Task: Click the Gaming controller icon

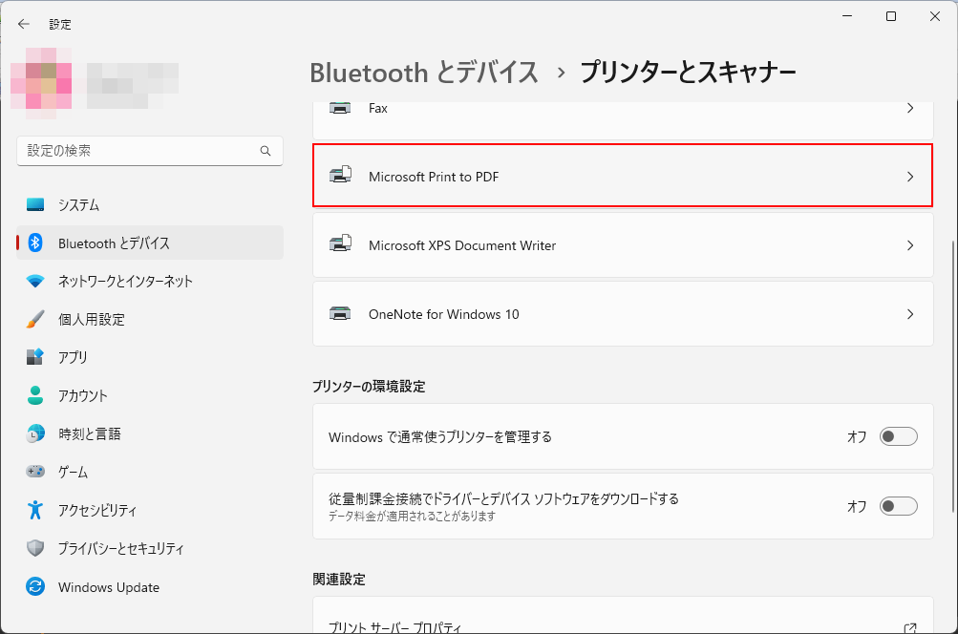Action: point(35,472)
